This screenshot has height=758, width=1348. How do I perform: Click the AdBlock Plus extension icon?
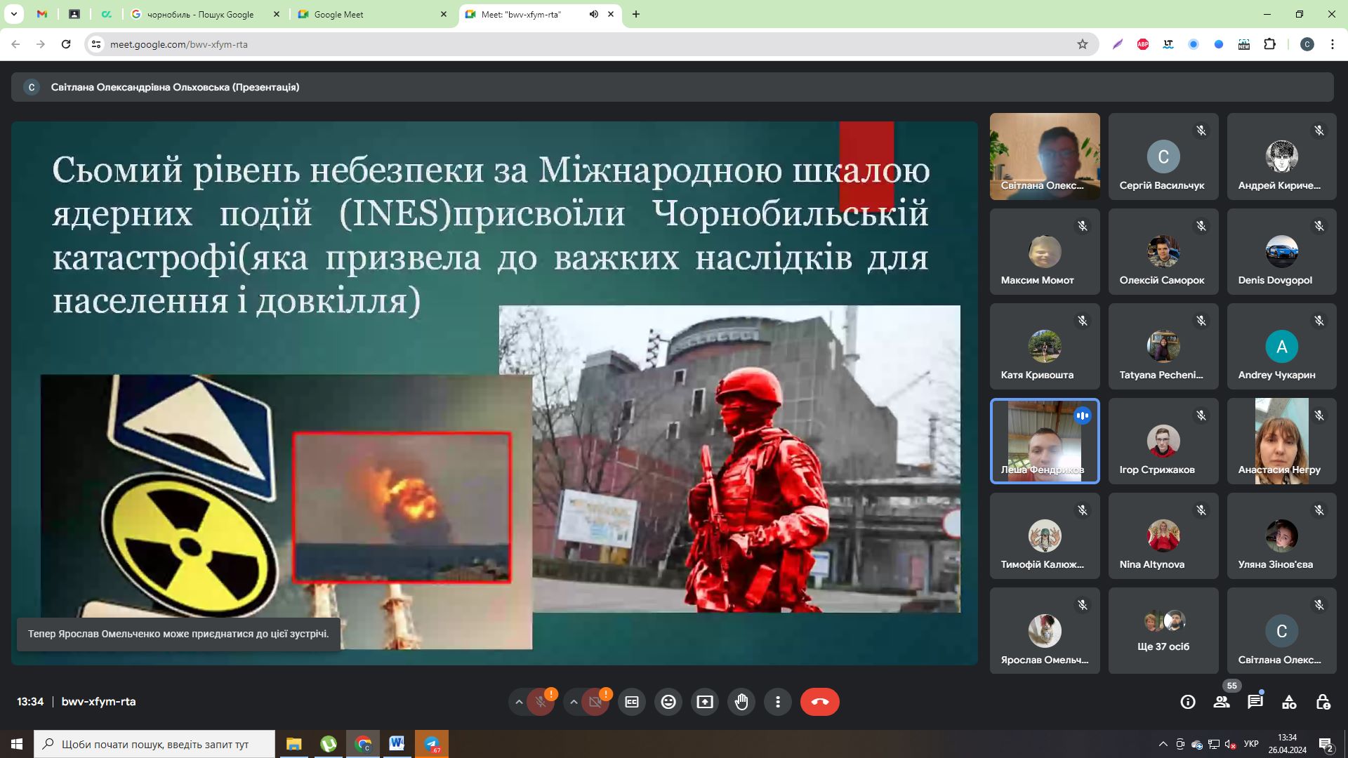(x=1143, y=44)
